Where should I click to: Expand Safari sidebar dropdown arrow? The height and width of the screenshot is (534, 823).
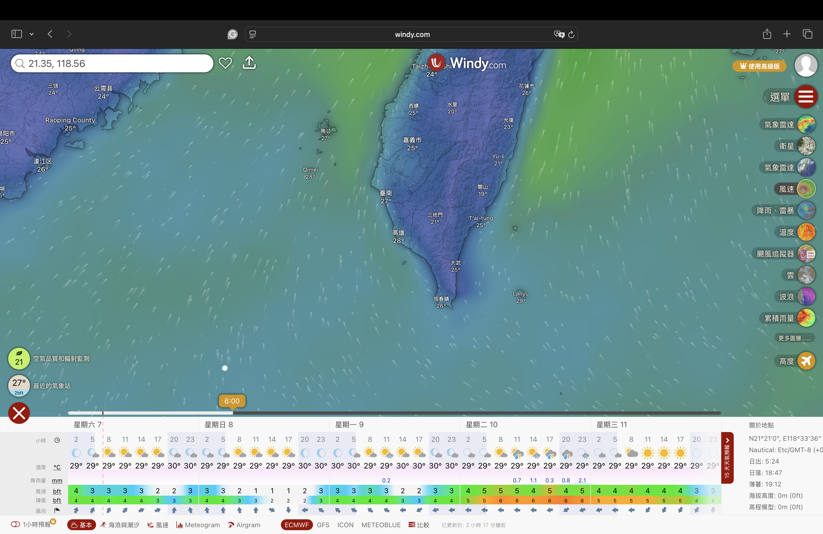pos(32,34)
